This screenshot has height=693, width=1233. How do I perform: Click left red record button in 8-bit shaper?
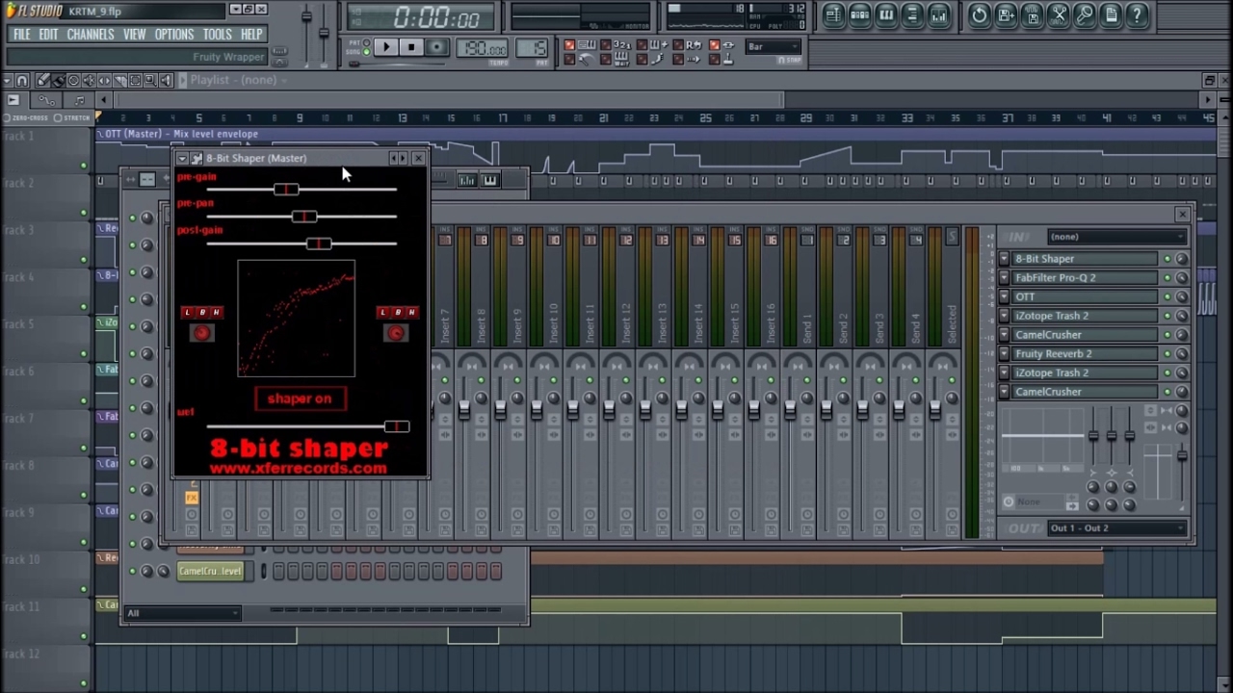click(x=201, y=333)
